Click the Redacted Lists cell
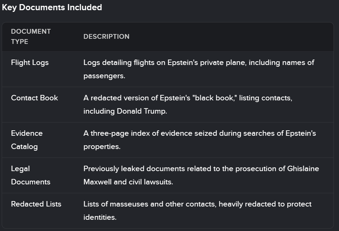This screenshot has width=339, height=231. click(36, 204)
